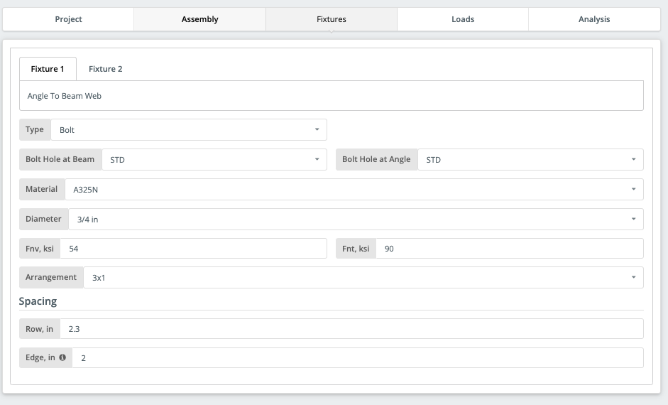The width and height of the screenshot is (668, 405).
Task: Switch to the Analysis tab
Action: click(594, 19)
